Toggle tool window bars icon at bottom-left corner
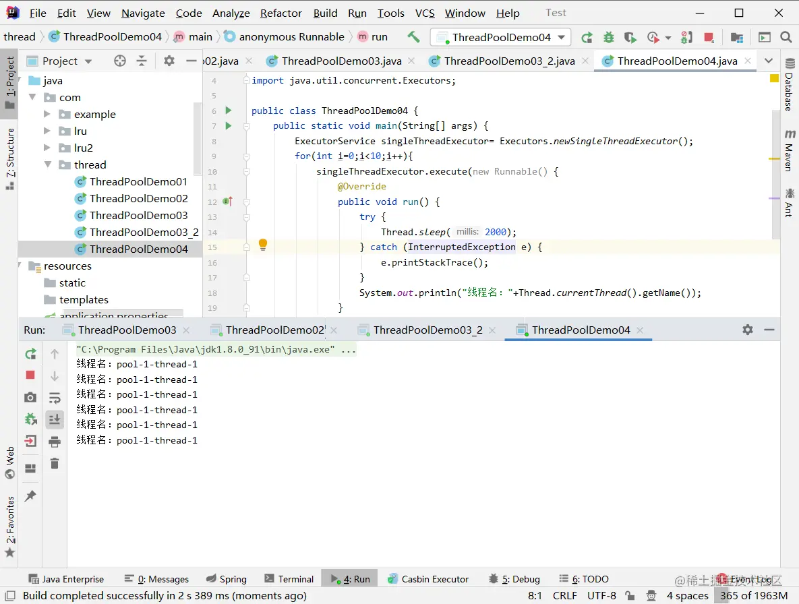 point(9,595)
